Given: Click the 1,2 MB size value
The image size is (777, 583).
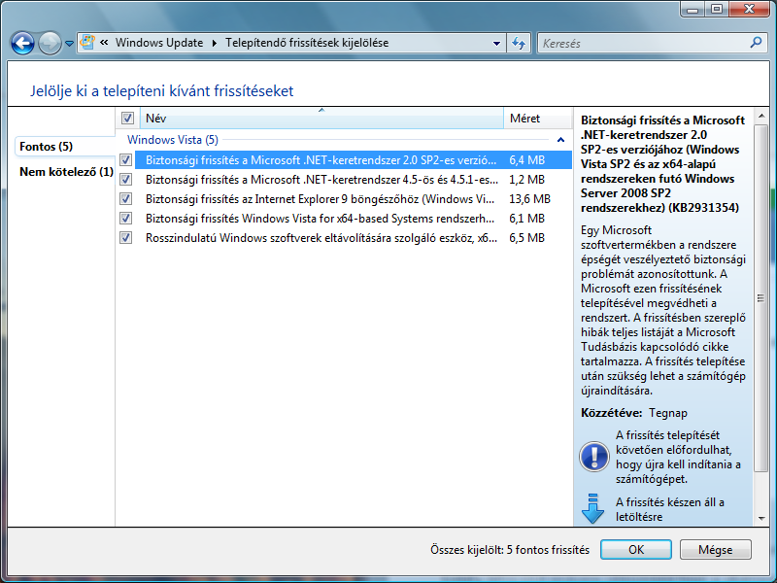Looking at the screenshot, I should tap(526, 179).
